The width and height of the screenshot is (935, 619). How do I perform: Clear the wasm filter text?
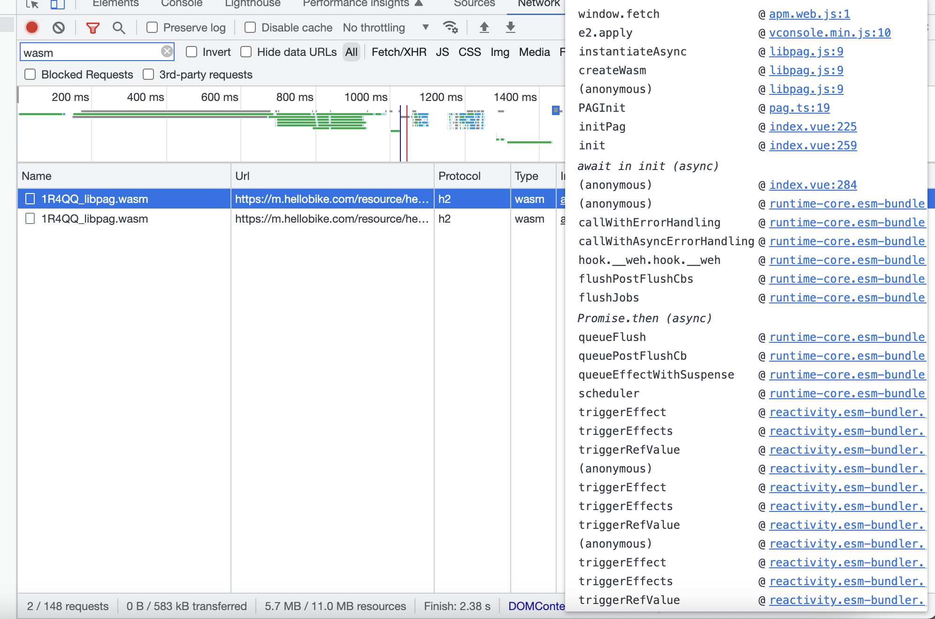(x=167, y=52)
